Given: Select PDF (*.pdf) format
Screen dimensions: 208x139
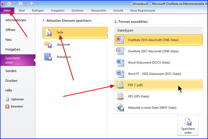Looking at the screenshot, I should click(159, 85).
